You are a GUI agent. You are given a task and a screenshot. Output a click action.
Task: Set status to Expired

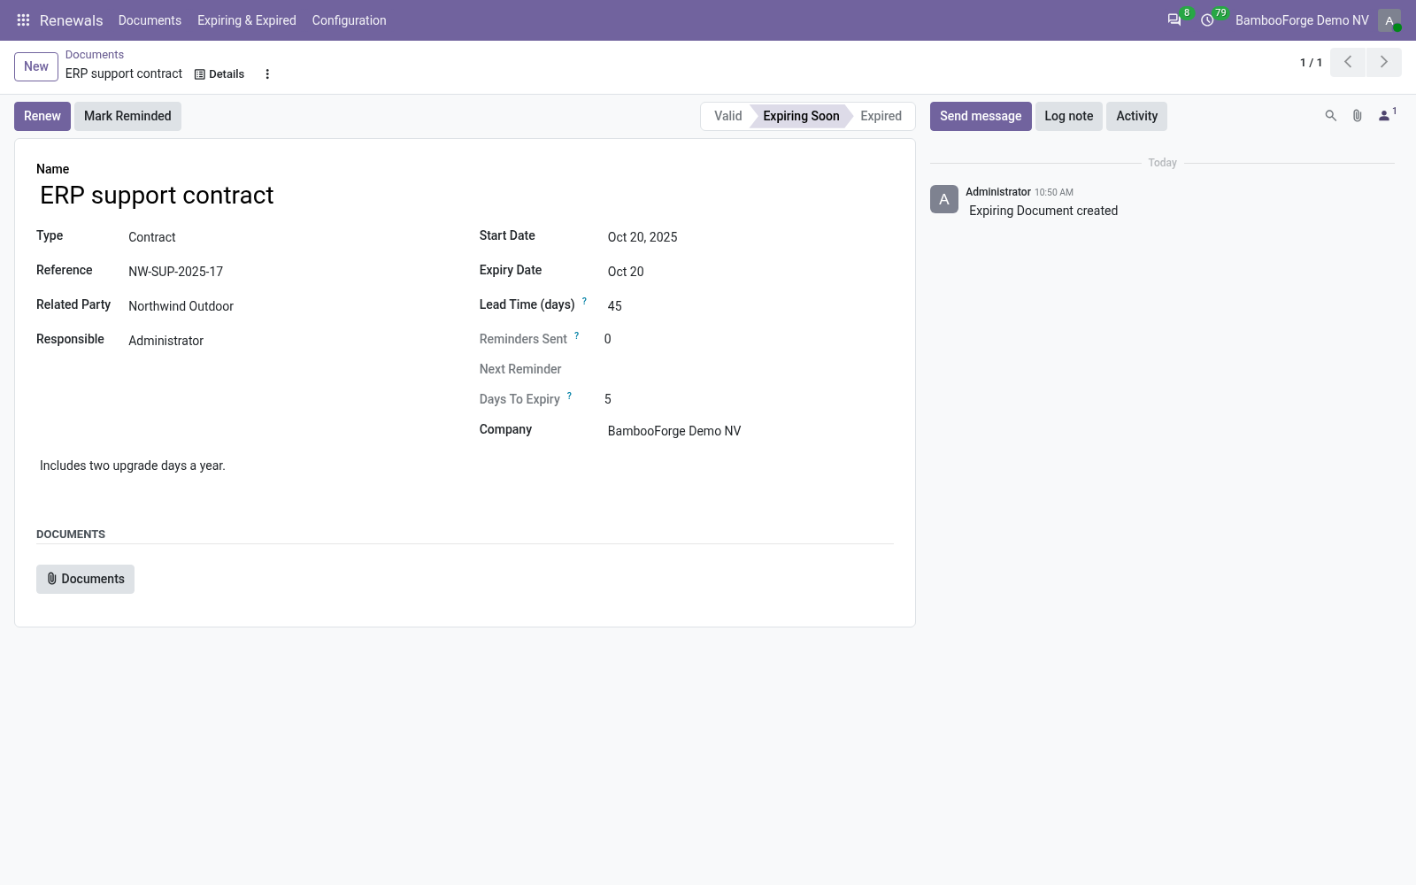click(x=881, y=116)
